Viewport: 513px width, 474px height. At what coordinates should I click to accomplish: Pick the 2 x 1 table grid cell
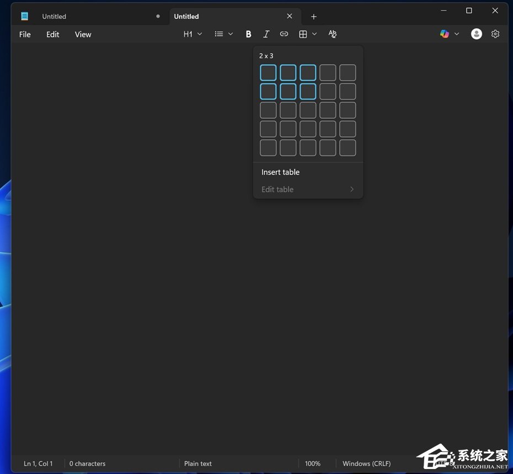268,91
